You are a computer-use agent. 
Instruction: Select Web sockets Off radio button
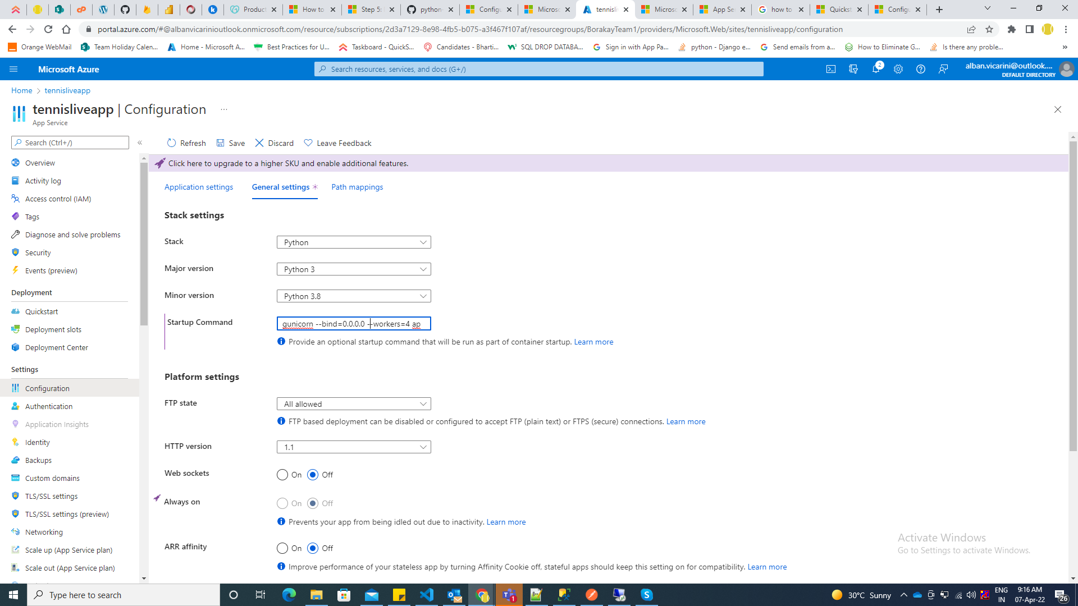[x=313, y=475]
